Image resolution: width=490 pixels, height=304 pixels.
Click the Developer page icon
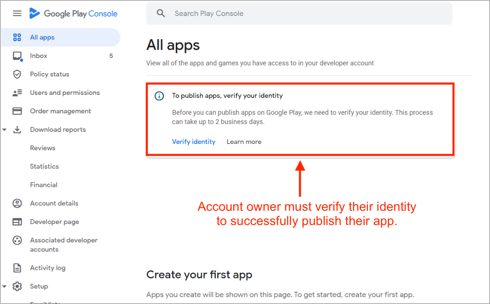coord(17,222)
